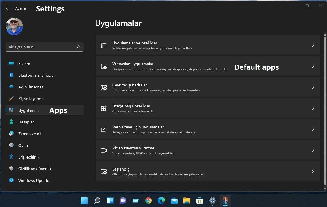Go to Erişilebilirlik settings
Screen dimensions: 327x207
pos(45,157)
